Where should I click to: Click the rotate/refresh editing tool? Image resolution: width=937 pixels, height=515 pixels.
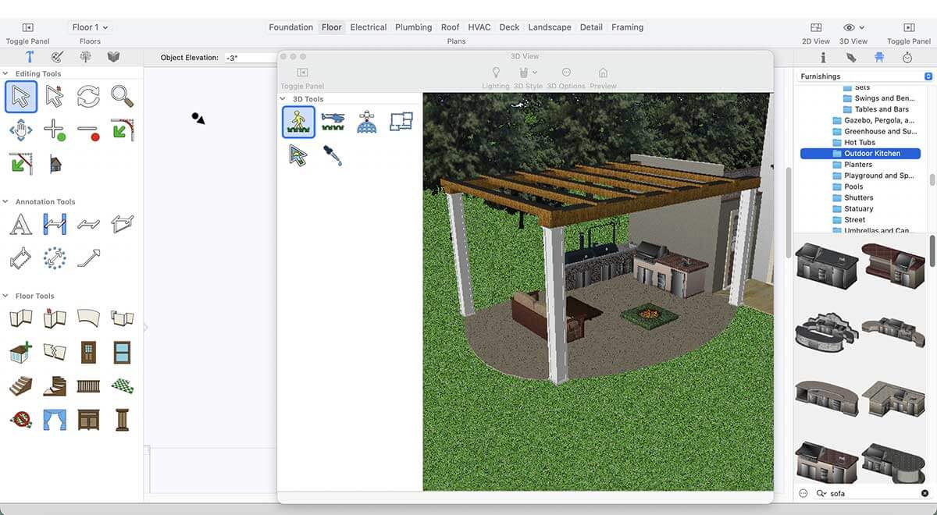tap(88, 97)
